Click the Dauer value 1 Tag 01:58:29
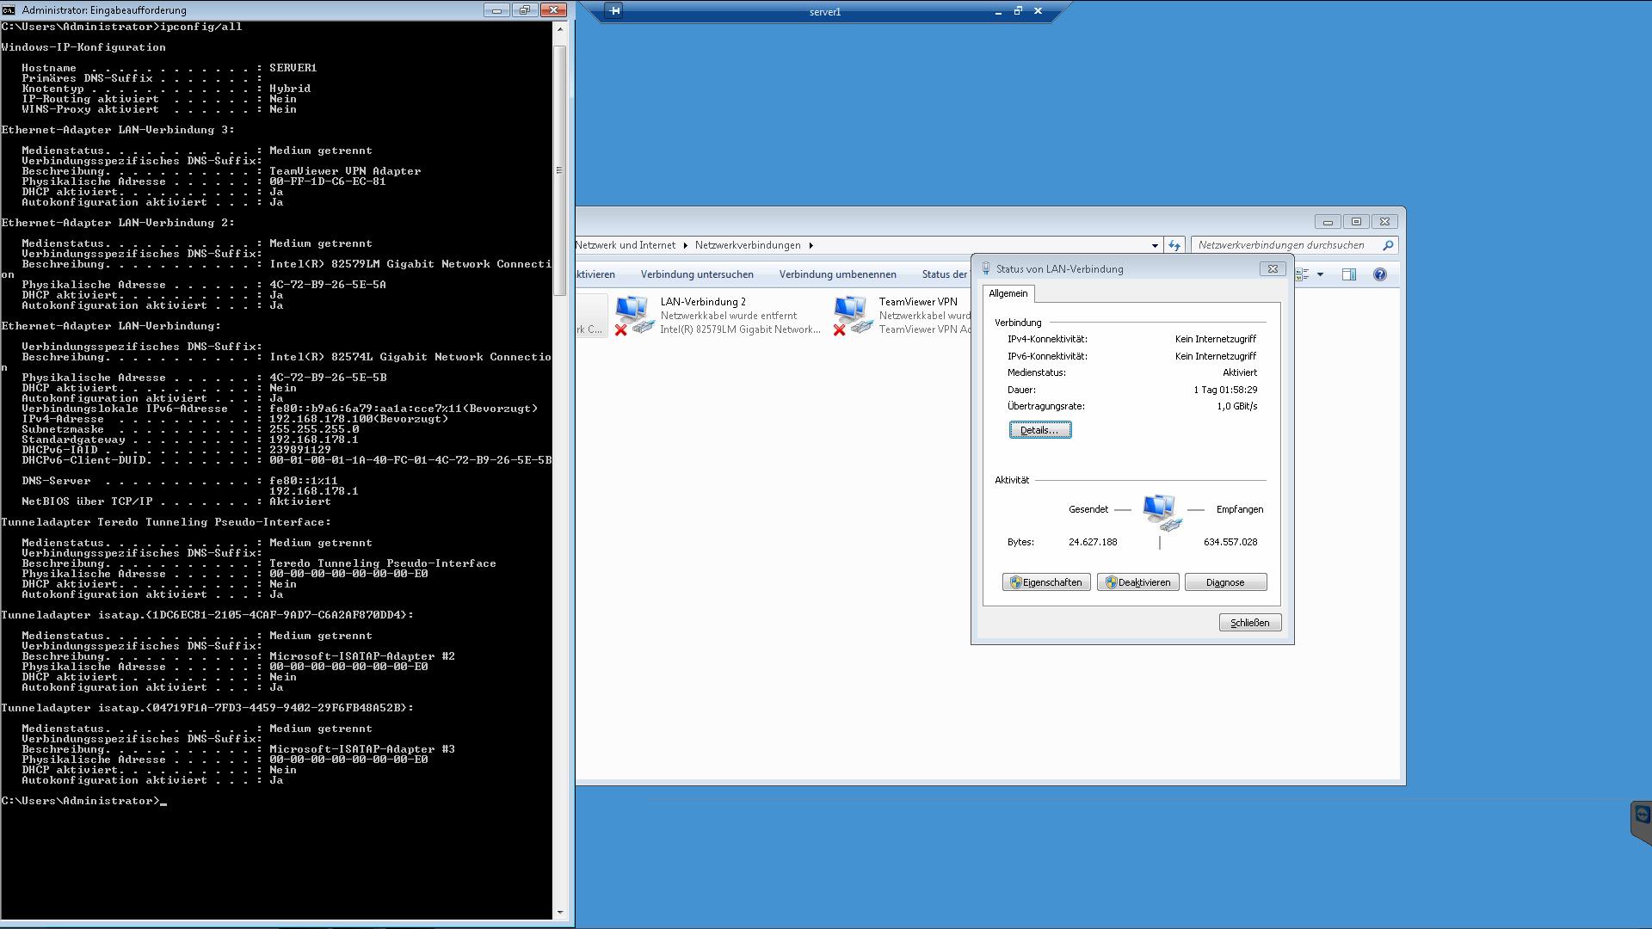Image resolution: width=1652 pixels, height=929 pixels. pos(1225,390)
